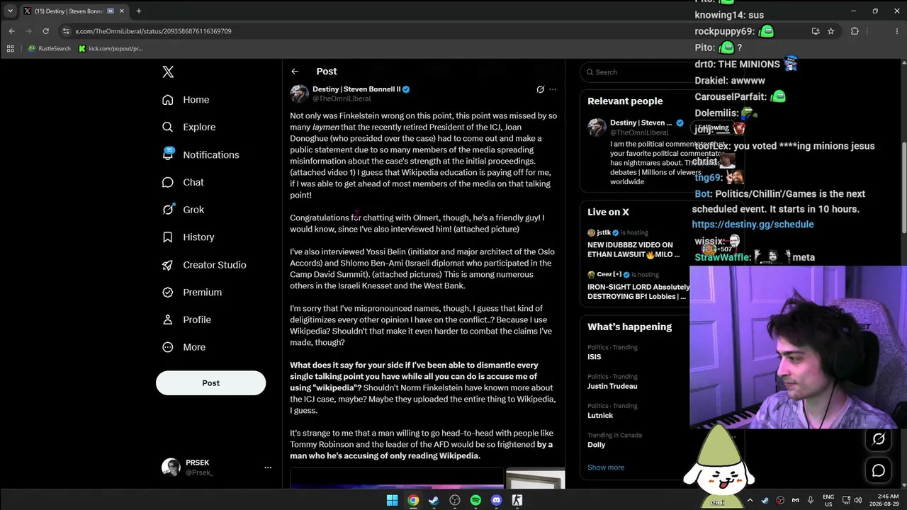Expand the More menu in sidebar
Image resolution: width=907 pixels, height=510 pixels.
pos(184,347)
